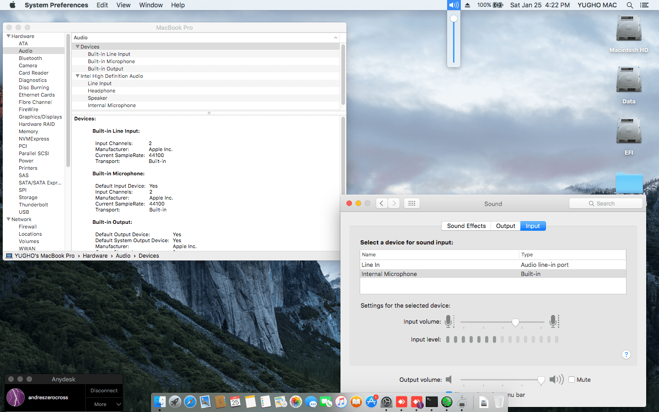The height and width of the screenshot is (412, 659).
Task: Select the Macintosh HD desktop drive
Action: pos(629,34)
